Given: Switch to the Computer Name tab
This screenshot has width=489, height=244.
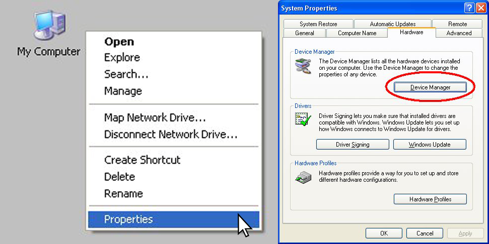Looking at the screenshot, I should tap(357, 33).
